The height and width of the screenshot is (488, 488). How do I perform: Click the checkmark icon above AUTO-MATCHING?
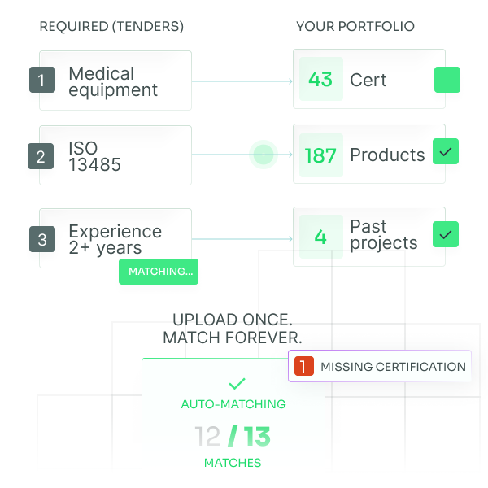[x=237, y=382]
